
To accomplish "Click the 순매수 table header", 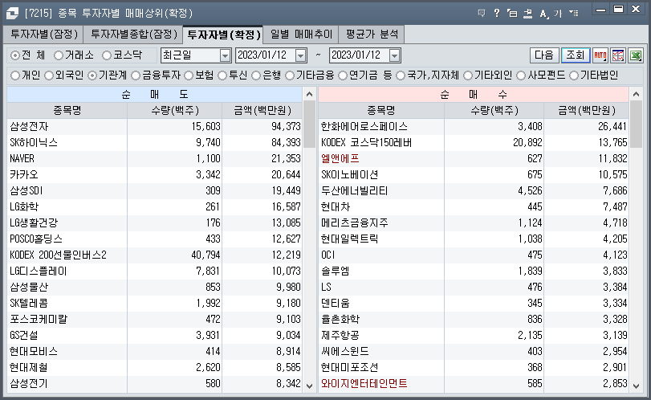I will pyautogui.click(x=474, y=94).
